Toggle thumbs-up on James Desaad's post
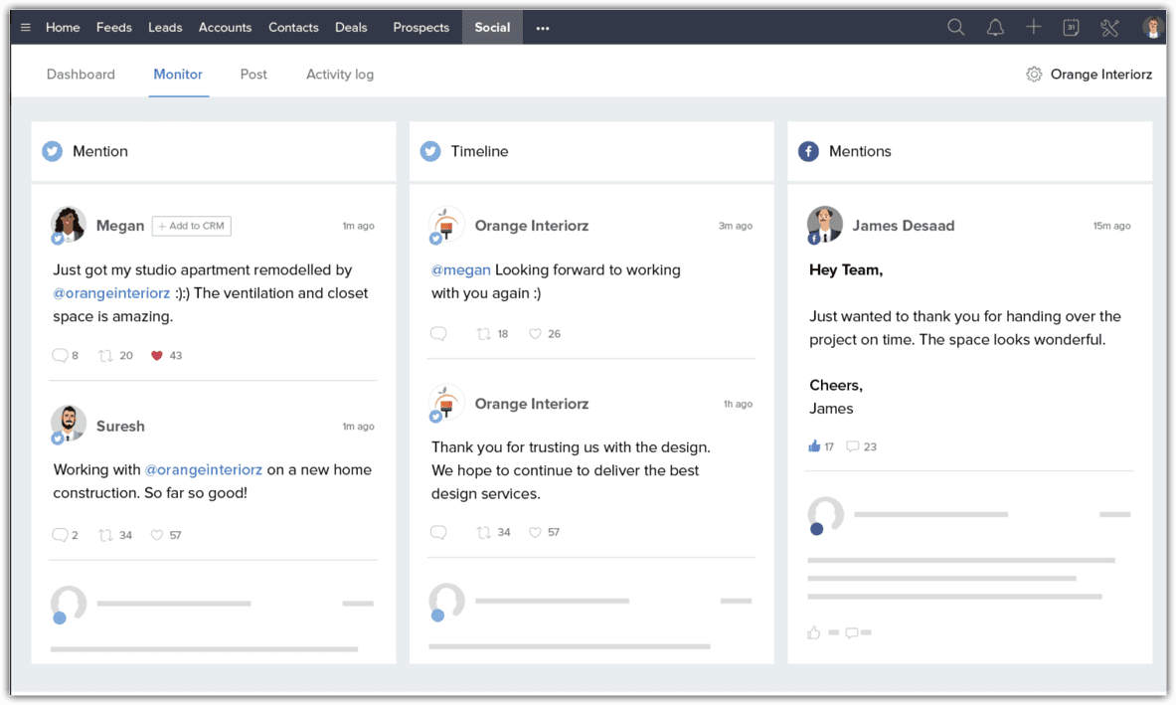This screenshot has width=1176, height=705. pyautogui.click(x=814, y=446)
